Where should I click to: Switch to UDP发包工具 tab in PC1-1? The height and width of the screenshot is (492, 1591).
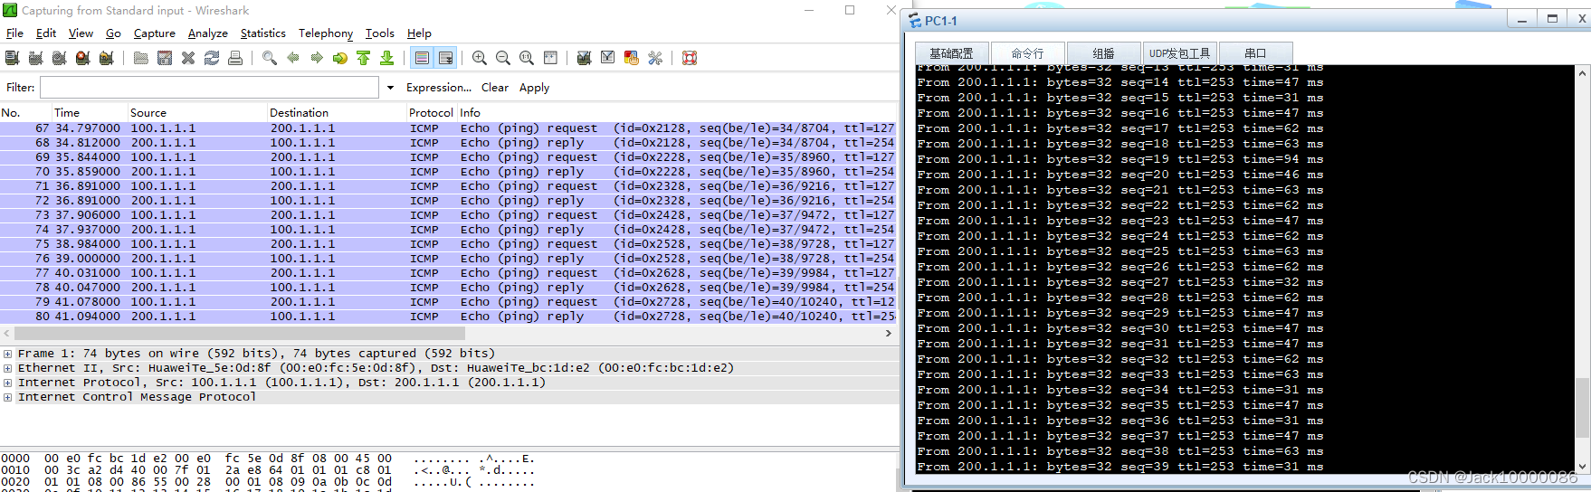(1179, 53)
